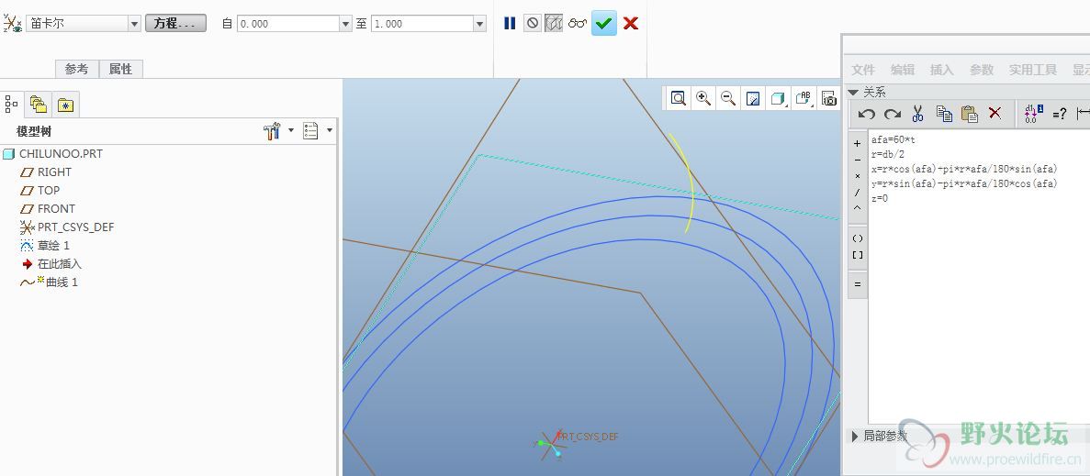Open the 笛卡尔 coordinate type dropdown
The height and width of the screenshot is (476, 1090).
[x=134, y=24]
